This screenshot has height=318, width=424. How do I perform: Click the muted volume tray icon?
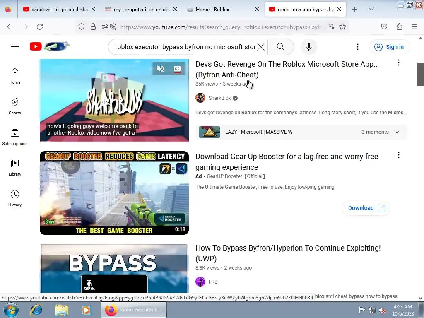382,310
